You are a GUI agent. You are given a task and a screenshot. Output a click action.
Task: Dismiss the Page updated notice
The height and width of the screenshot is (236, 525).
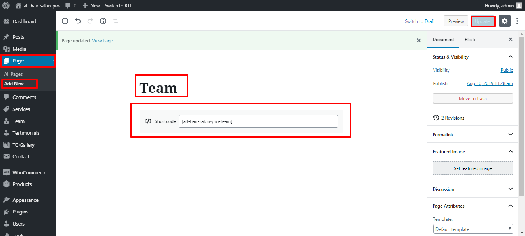click(419, 40)
